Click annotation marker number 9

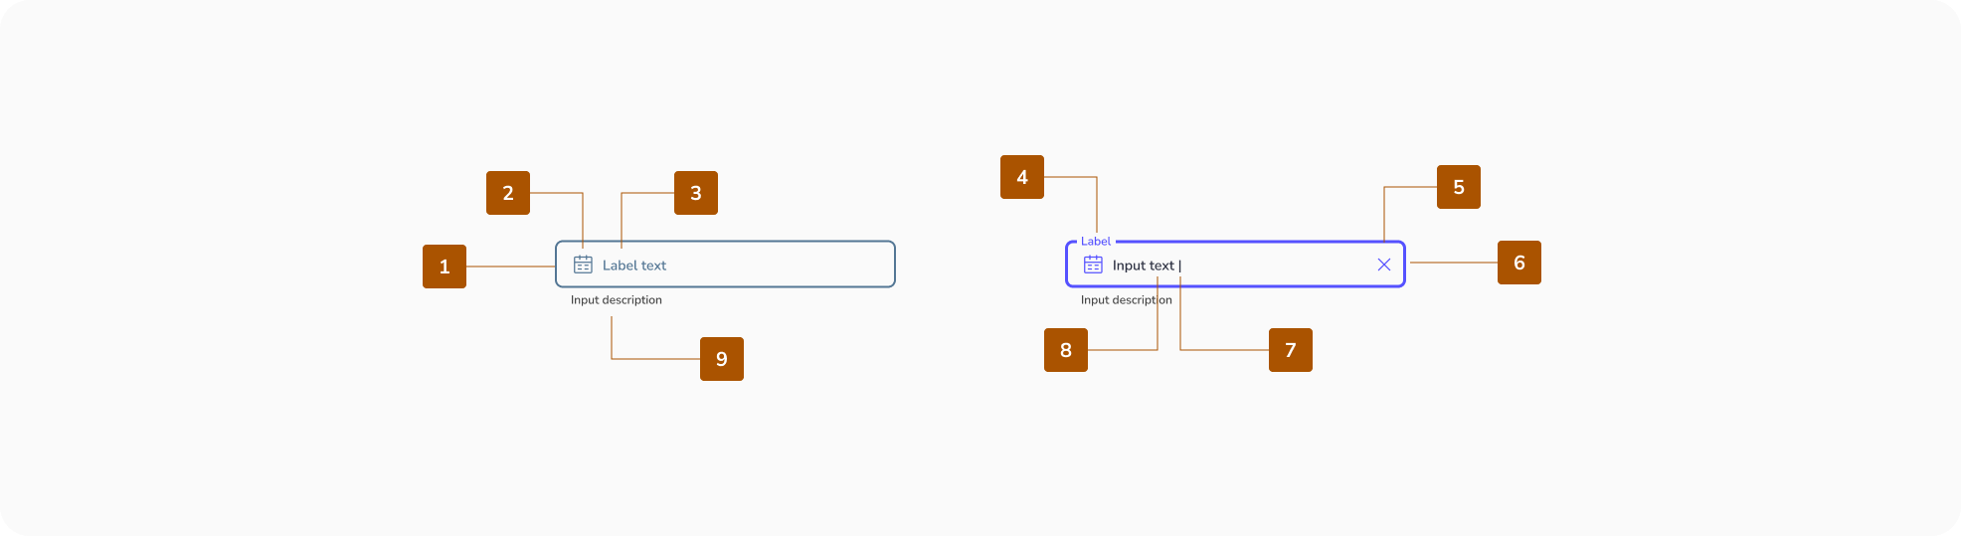click(722, 359)
